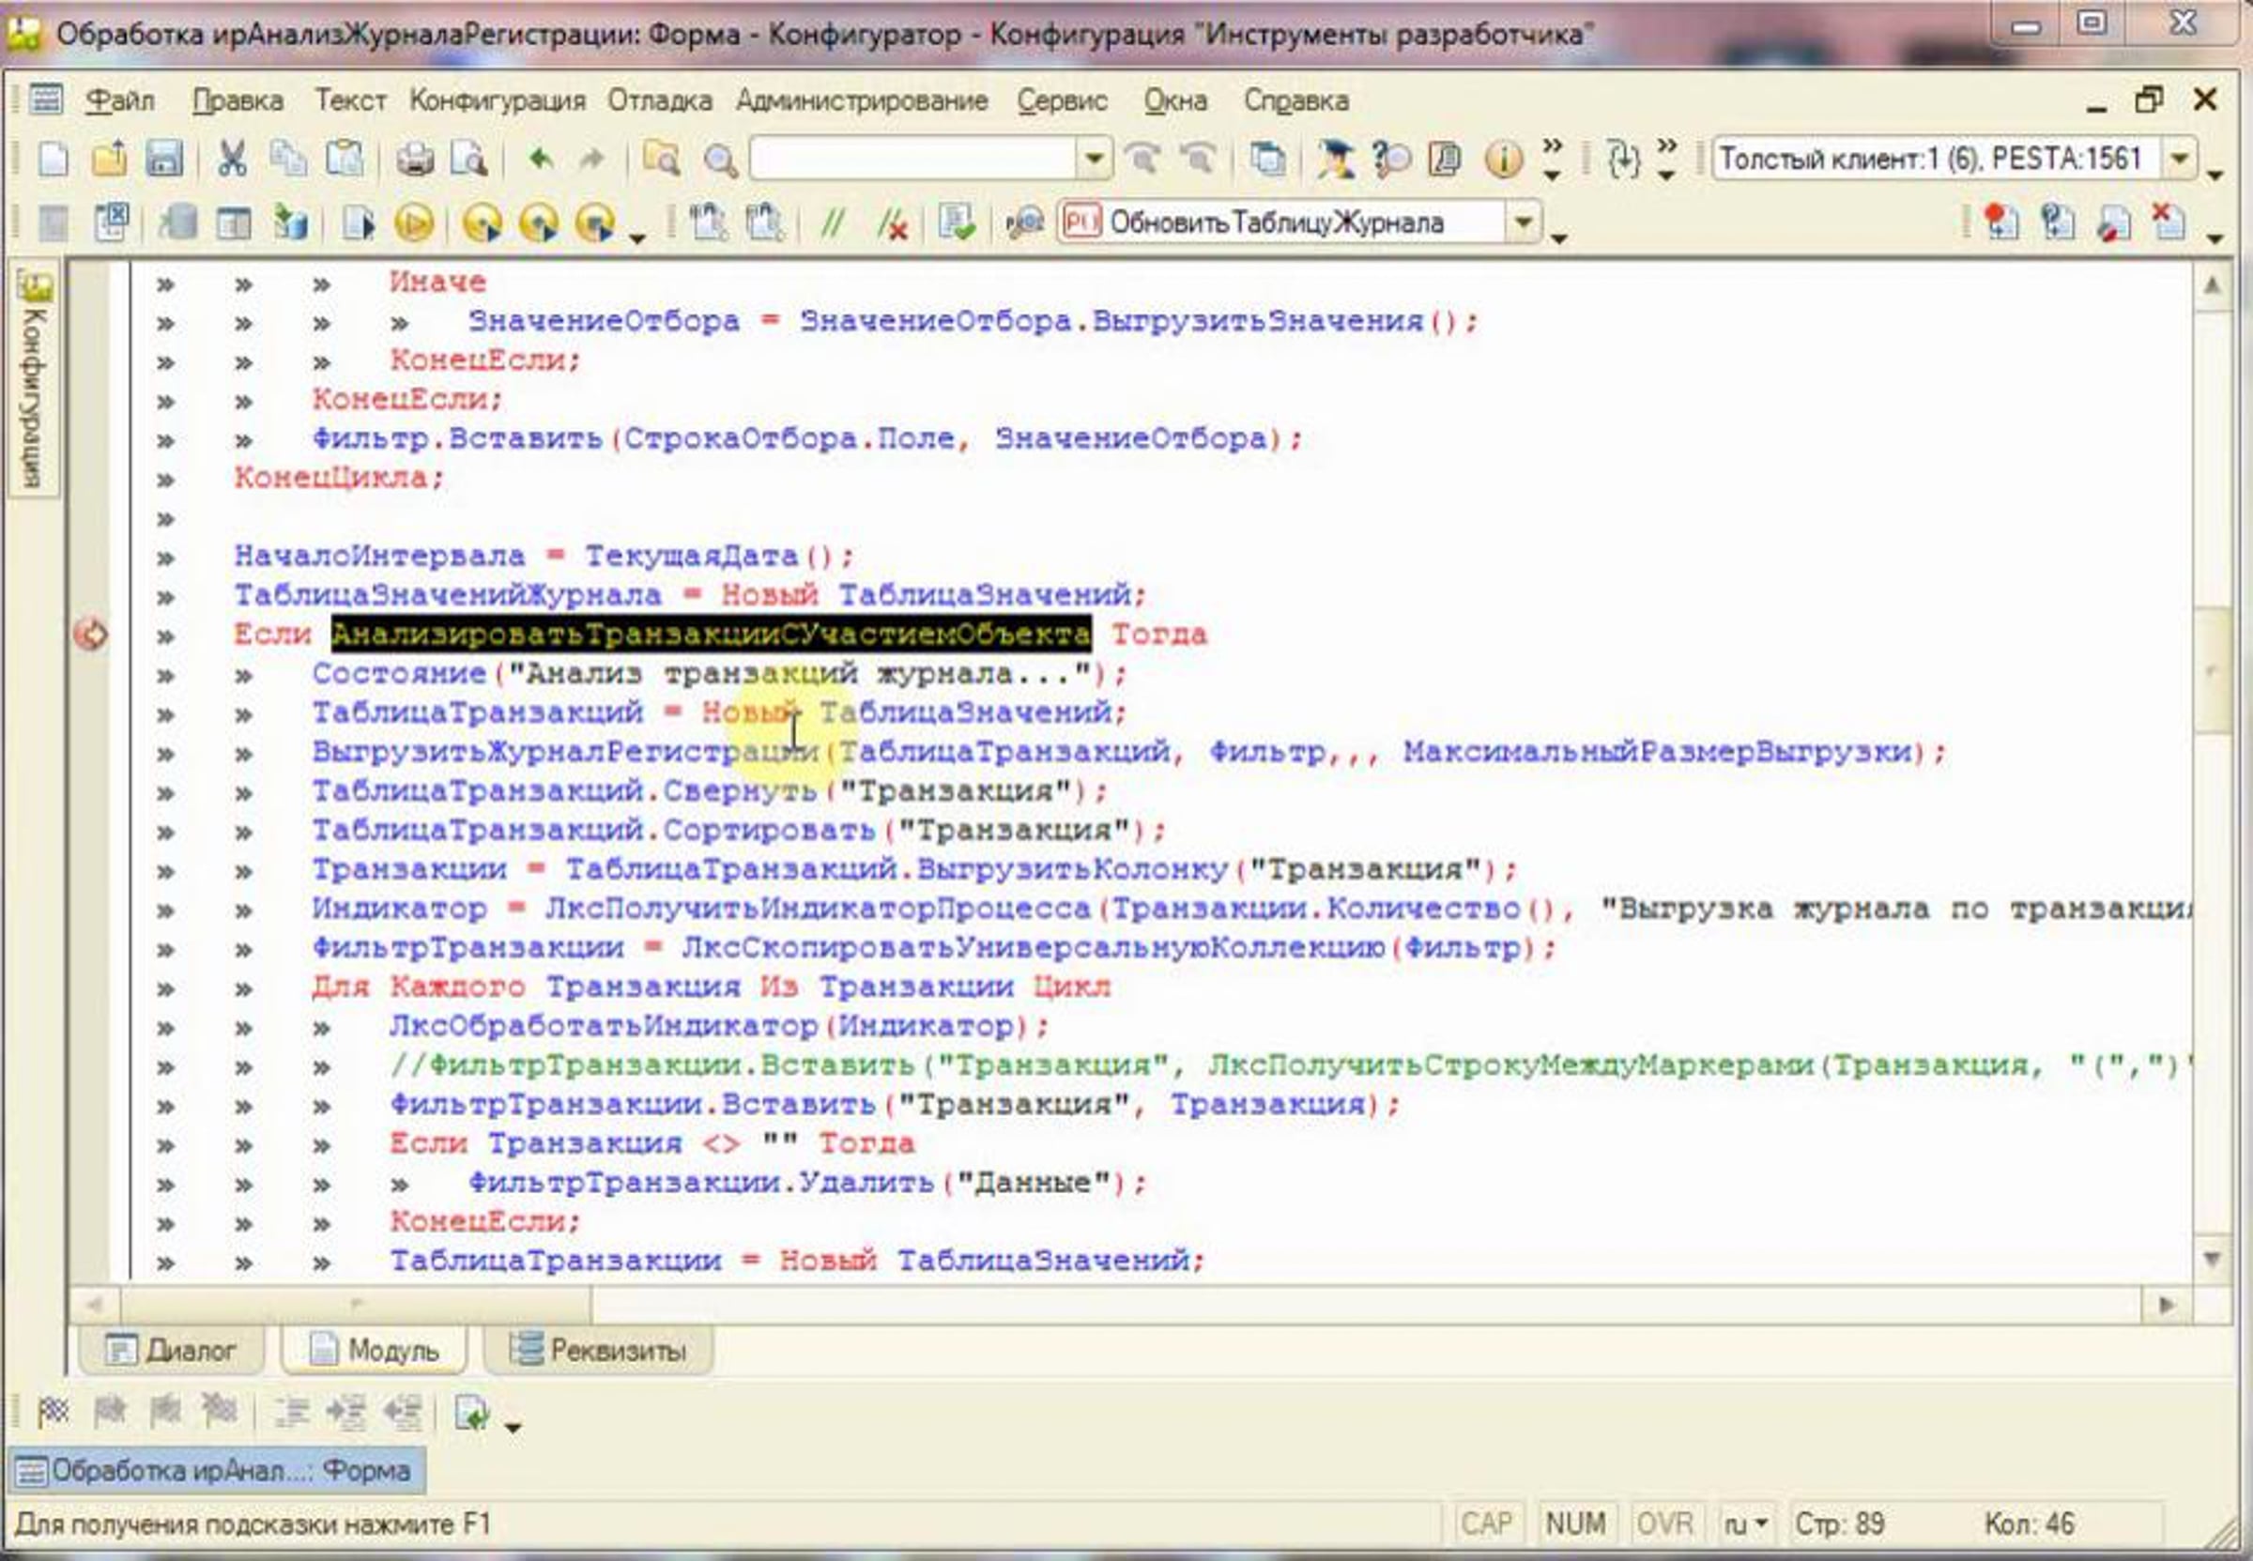Click the Open file folder icon
The width and height of the screenshot is (2253, 1561).
(x=109, y=159)
